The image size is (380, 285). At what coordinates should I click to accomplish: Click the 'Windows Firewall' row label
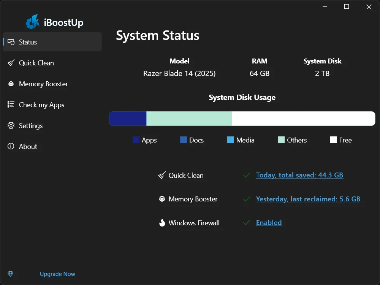pos(194,223)
